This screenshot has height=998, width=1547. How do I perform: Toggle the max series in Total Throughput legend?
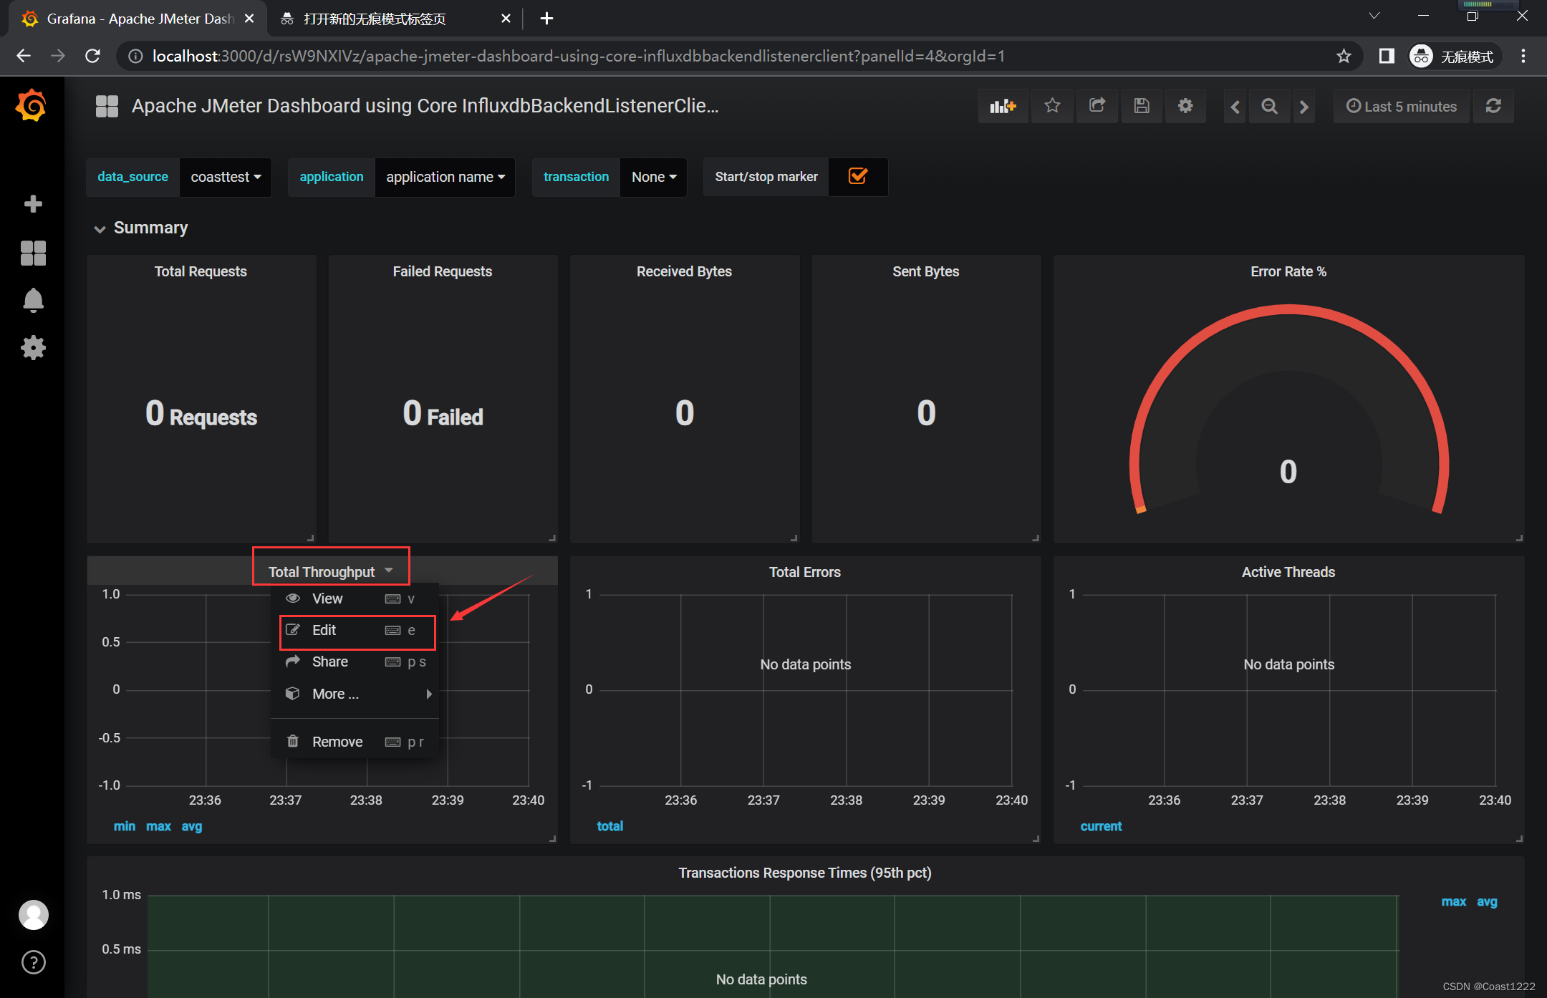click(x=158, y=826)
